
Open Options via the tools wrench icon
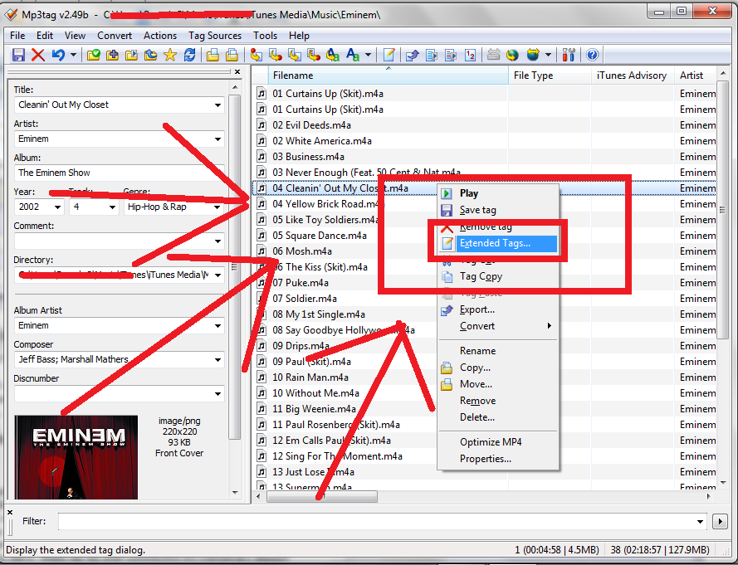tap(569, 55)
